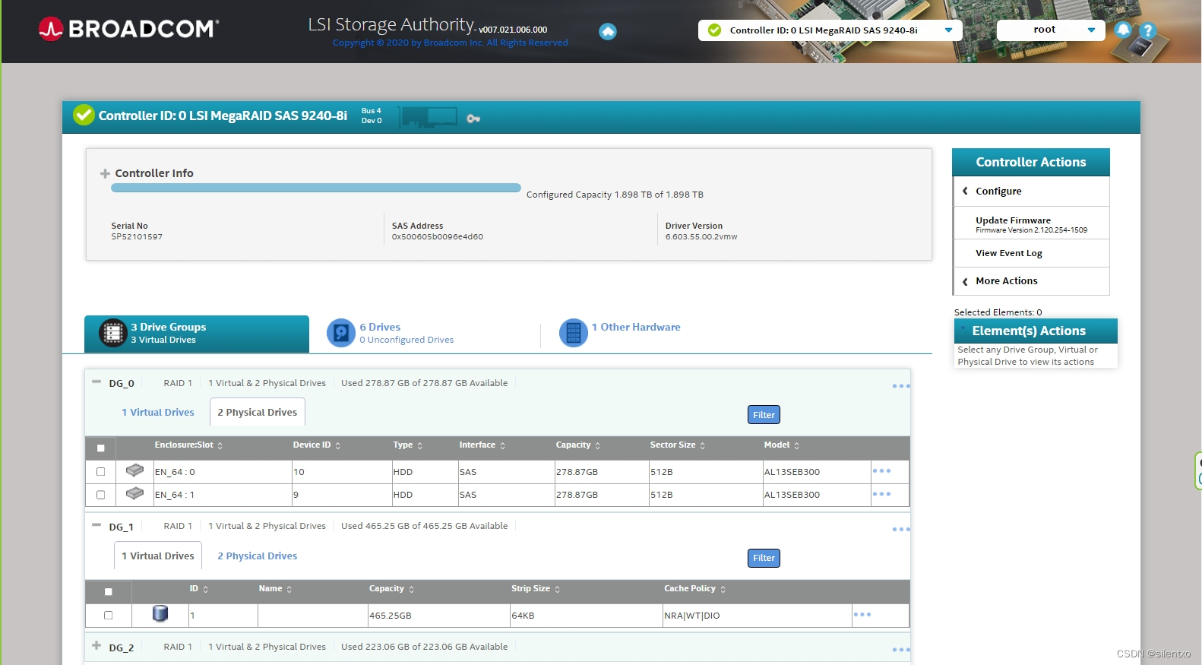Select 1 Virtual Drives tab in DG_1
1202x665 pixels.
pyautogui.click(x=158, y=556)
